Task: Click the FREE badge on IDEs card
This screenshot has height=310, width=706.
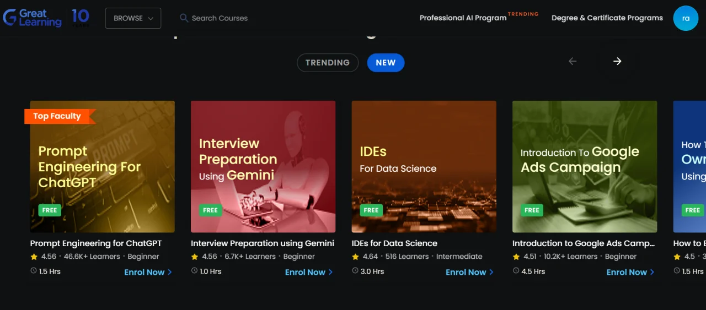Action: click(371, 210)
